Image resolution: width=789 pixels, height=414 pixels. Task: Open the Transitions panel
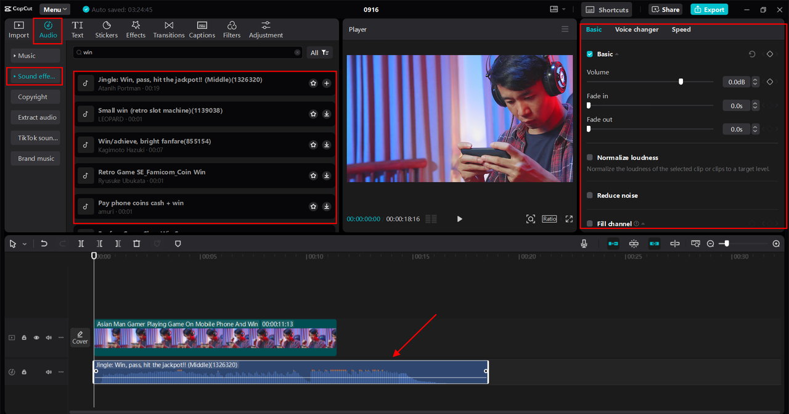[169, 29]
